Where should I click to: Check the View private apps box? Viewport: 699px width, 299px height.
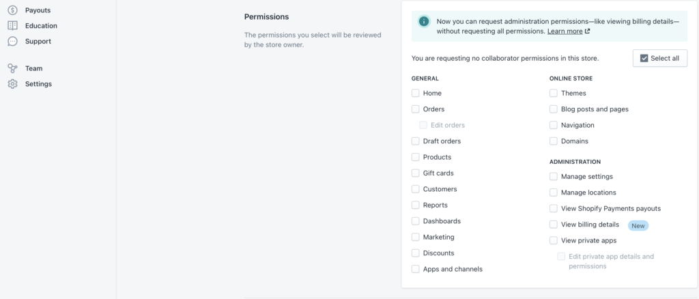pyautogui.click(x=554, y=240)
